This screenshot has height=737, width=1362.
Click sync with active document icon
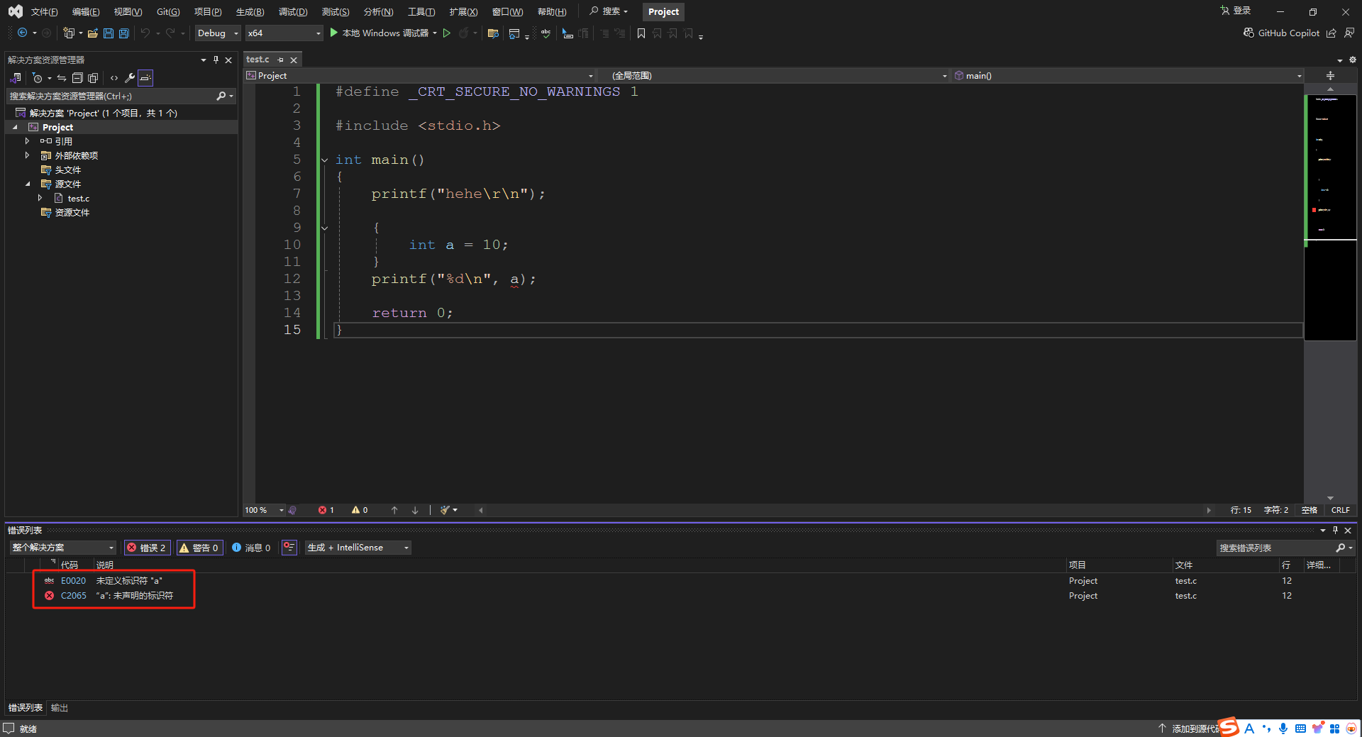(x=62, y=78)
